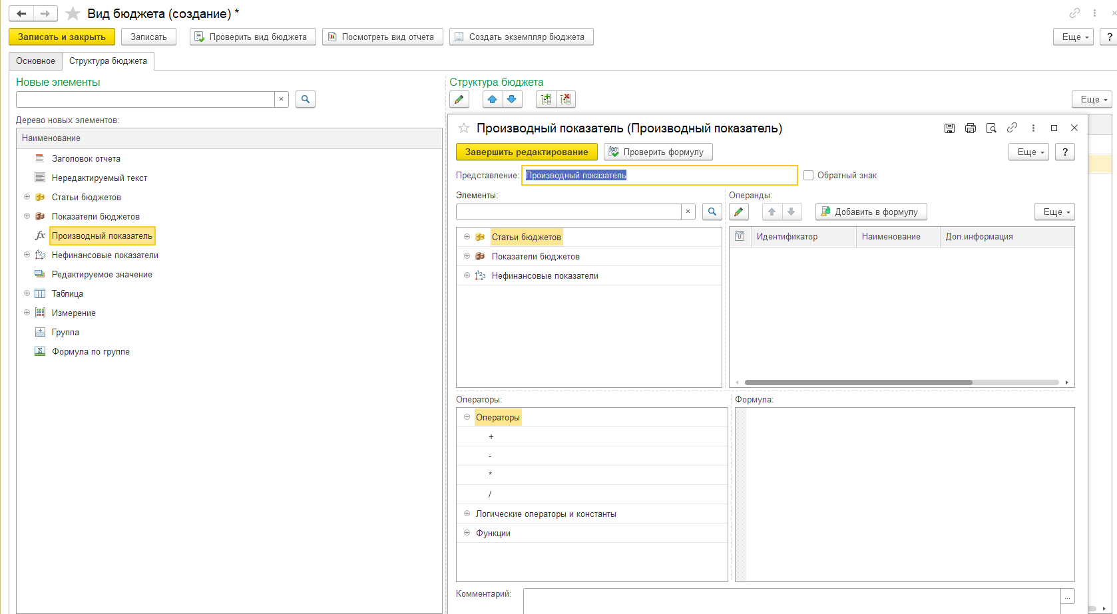Print using the printer icon in dialog
Image resolution: width=1117 pixels, height=614 pixels.
click(x=970, y=128)
